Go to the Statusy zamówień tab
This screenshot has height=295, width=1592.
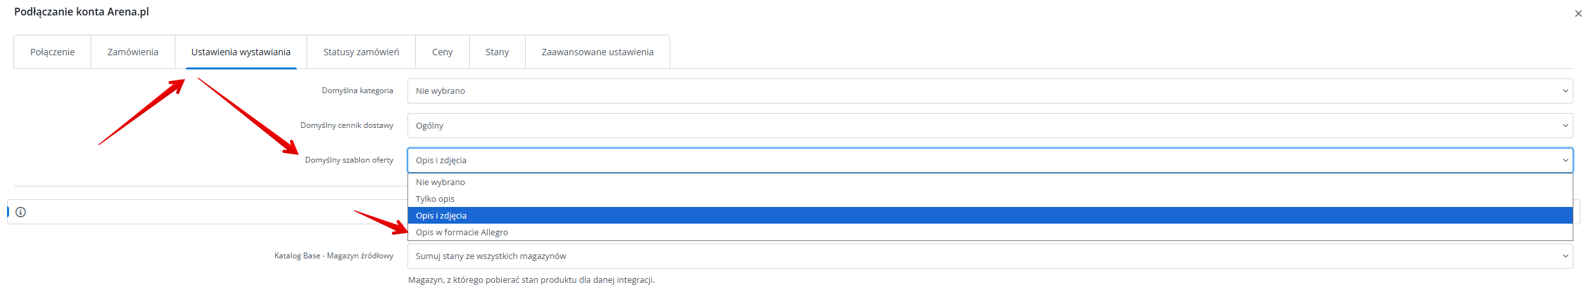point(361,52)
